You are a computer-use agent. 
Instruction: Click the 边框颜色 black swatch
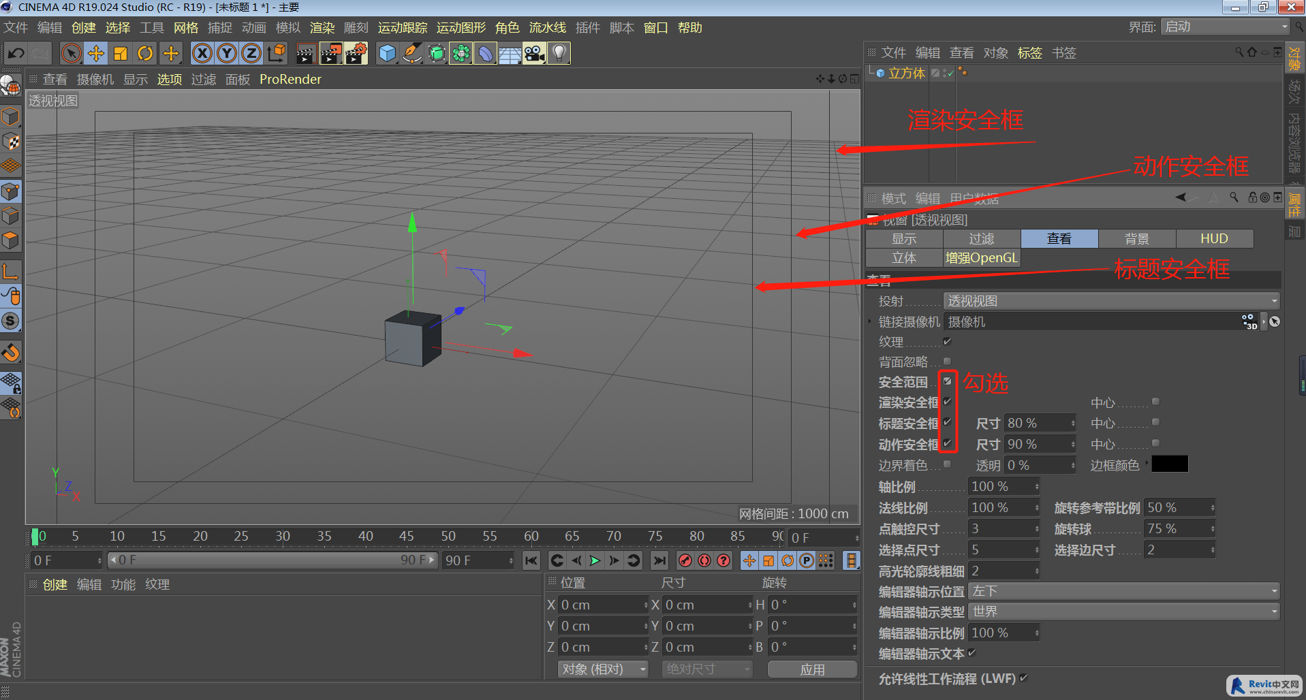tap(1170, 464)
